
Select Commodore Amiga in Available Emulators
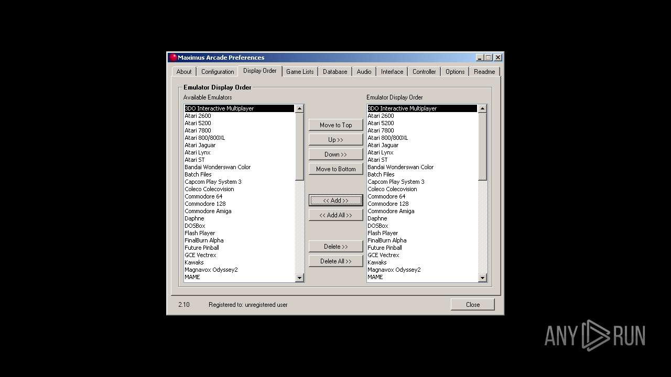click(239, 211)
